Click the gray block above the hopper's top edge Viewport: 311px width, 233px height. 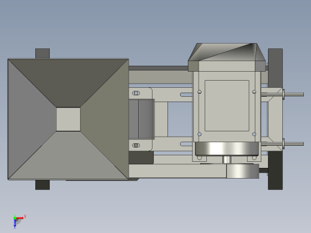(x=42, y=53)
